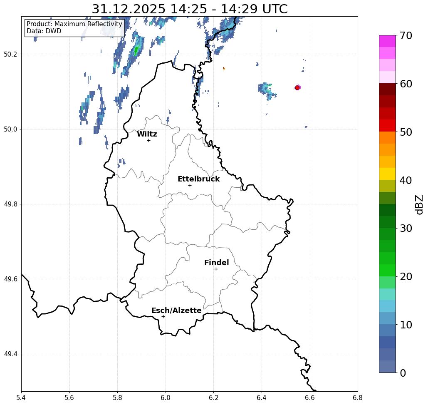The width and height of the screenshot is (428, 405).
Task: Click the longitude tick label 5.6
Action: pos(69,398)
